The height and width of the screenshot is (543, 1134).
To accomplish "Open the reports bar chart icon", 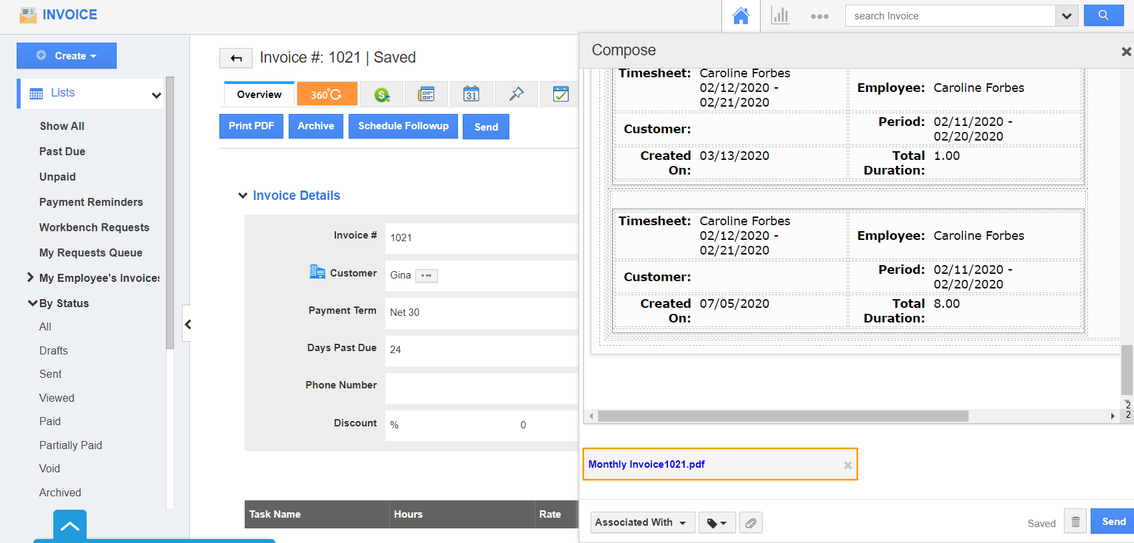I will [x=780, y=16].
